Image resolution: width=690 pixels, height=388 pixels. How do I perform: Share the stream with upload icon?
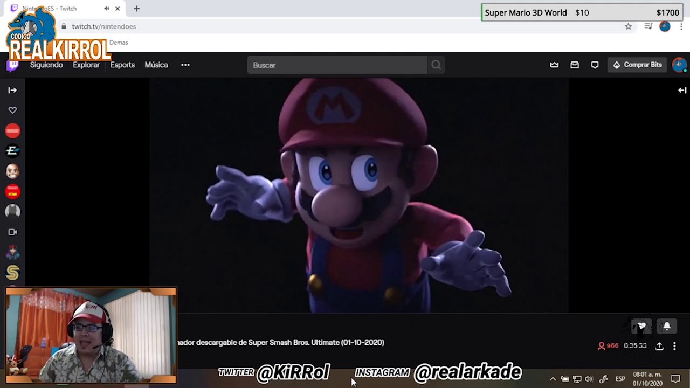pyautogui.click(x=659, y=346)
